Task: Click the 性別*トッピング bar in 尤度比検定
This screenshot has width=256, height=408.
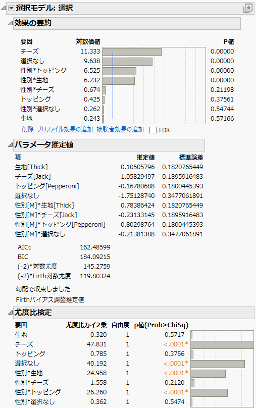Action: (x=209, y=393)
